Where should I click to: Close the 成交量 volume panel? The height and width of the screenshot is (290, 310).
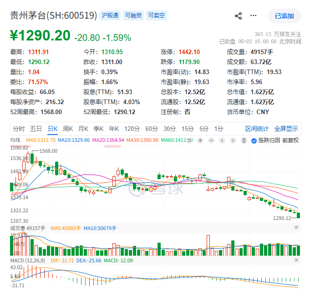pyautogui.click(x=296, y=227)
